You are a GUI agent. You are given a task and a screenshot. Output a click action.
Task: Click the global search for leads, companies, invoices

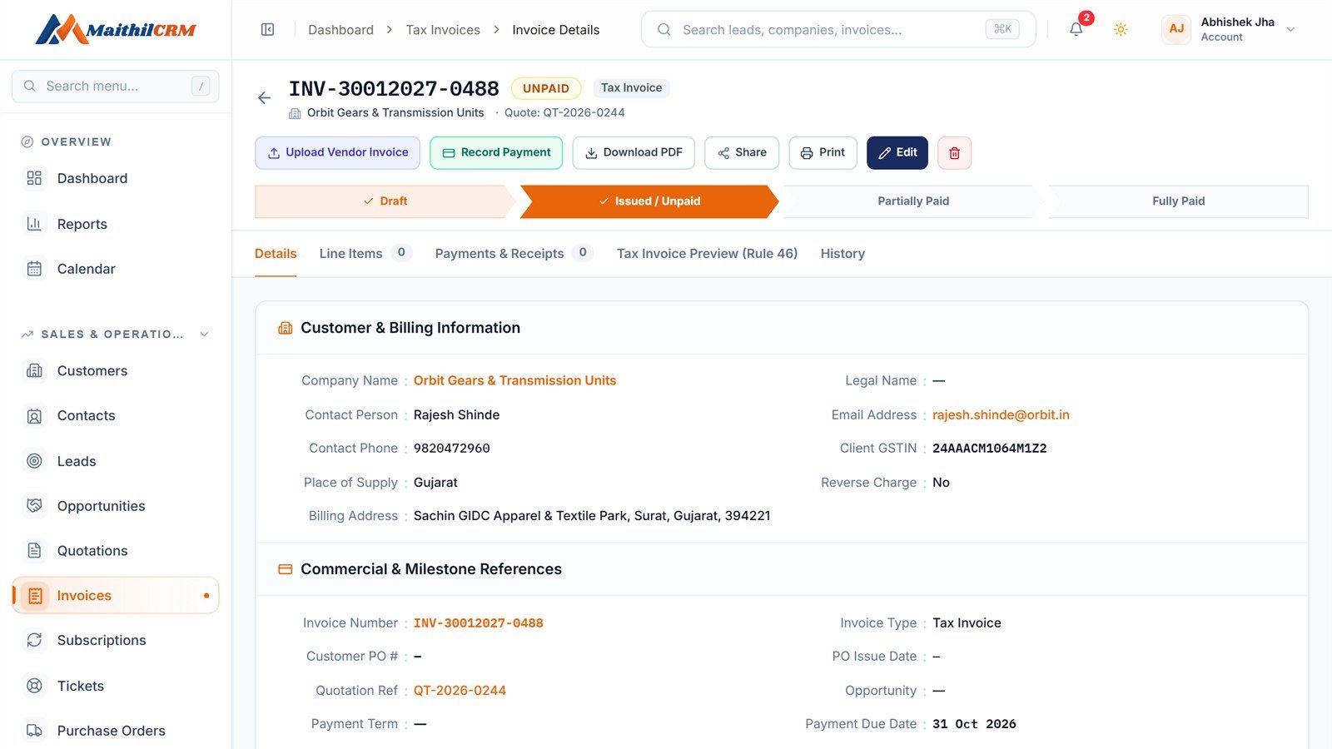[838, 30]
